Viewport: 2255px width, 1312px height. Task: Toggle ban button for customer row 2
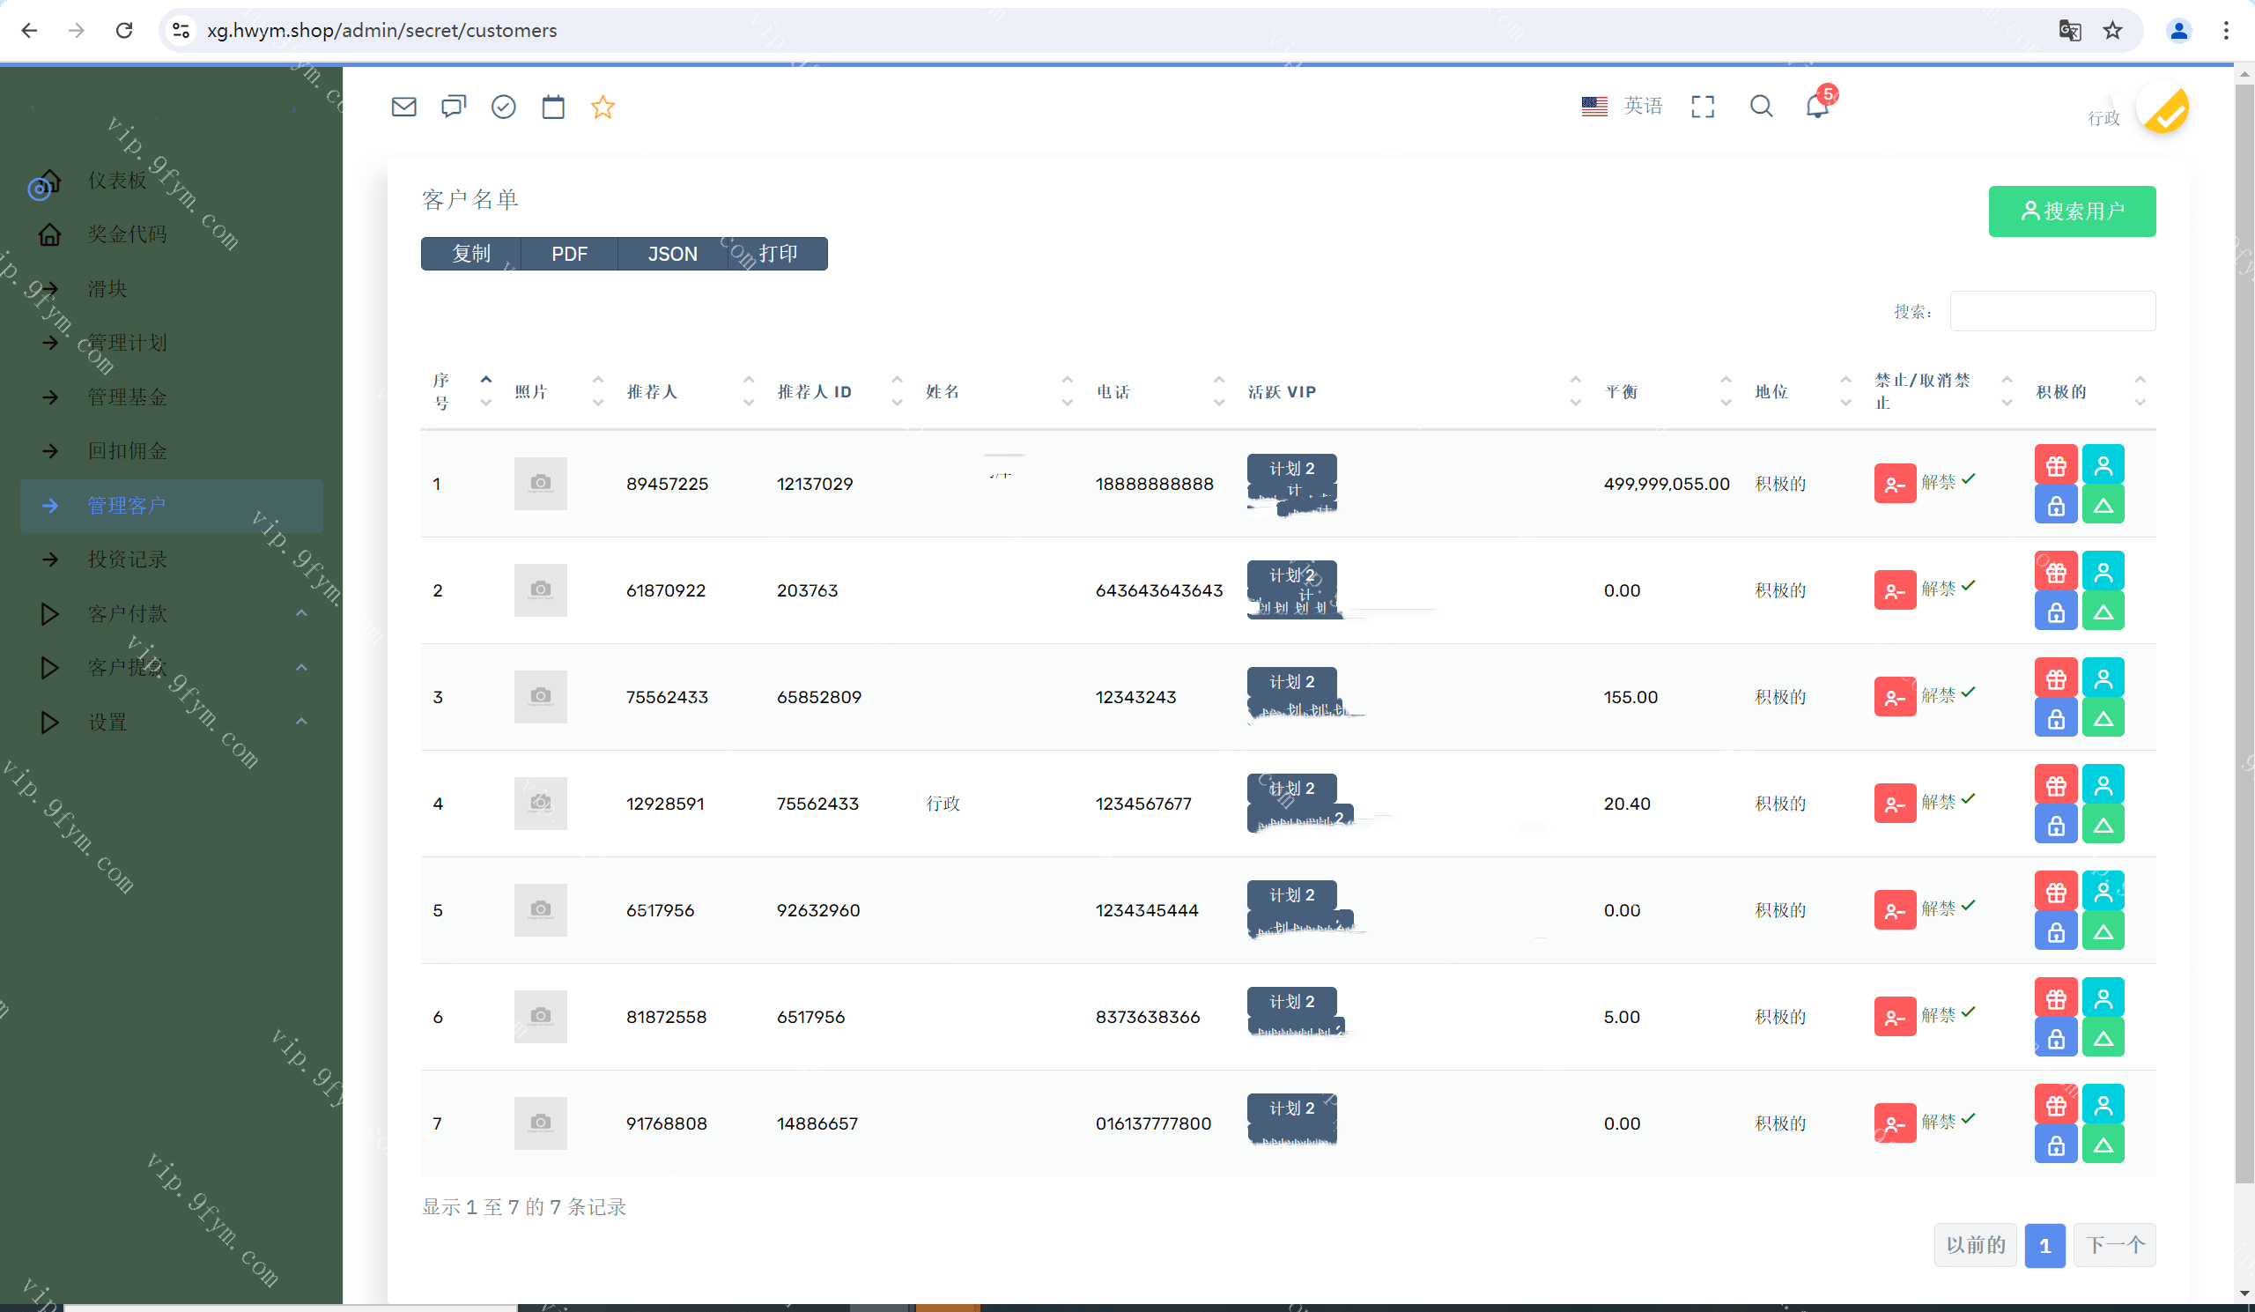coord(1894,590)
